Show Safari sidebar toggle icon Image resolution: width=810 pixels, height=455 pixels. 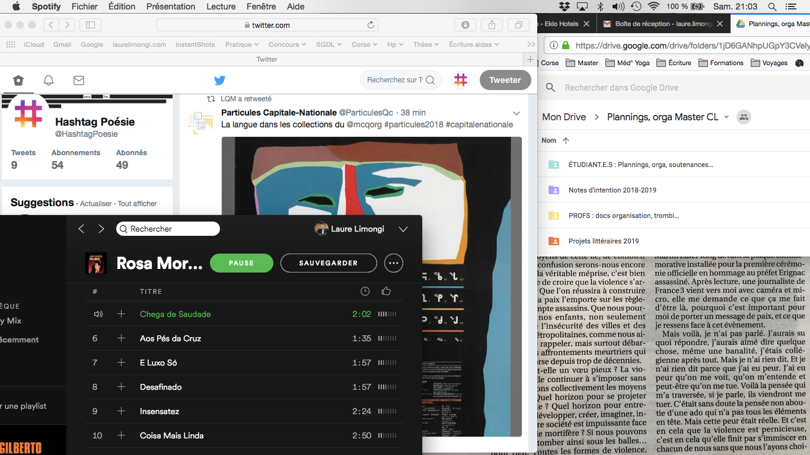(x=90, y=25)
